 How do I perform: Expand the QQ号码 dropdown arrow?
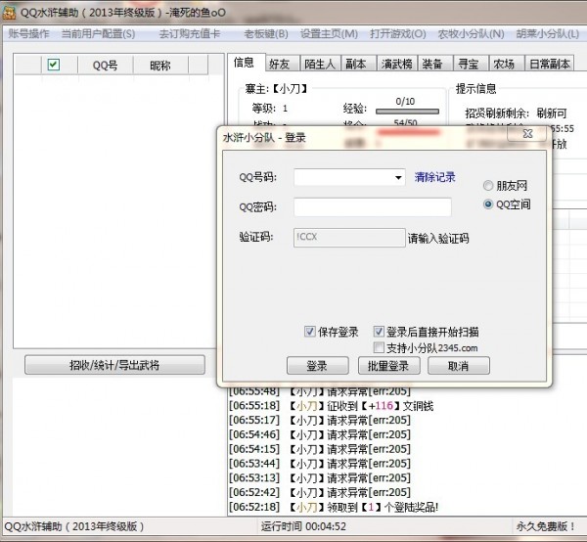398,177
